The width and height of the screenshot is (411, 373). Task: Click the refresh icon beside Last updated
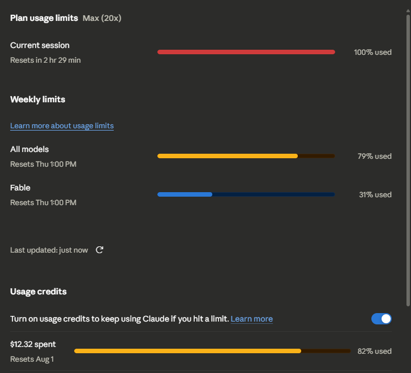[99, 250]
